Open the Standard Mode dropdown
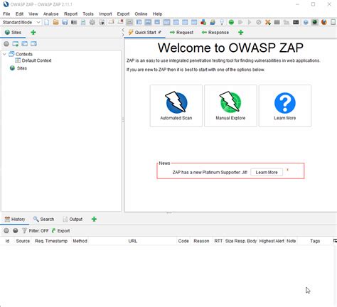Image resolution: width=337 pixels, height=307 pixels. (21, 22)
